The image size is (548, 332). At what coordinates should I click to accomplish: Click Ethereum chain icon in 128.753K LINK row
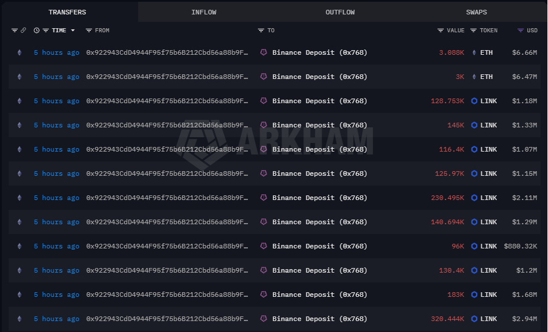(20, 101)
